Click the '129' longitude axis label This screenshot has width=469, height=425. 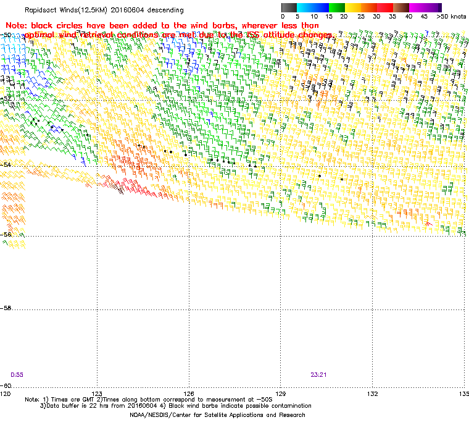tap(280, 393)
